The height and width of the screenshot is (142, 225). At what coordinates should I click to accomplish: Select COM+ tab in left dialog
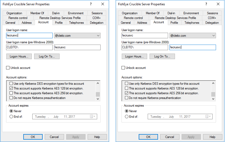(x=96, y=18)
